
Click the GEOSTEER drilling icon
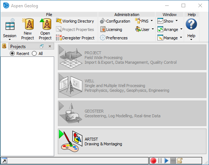[x=71, y=113]
